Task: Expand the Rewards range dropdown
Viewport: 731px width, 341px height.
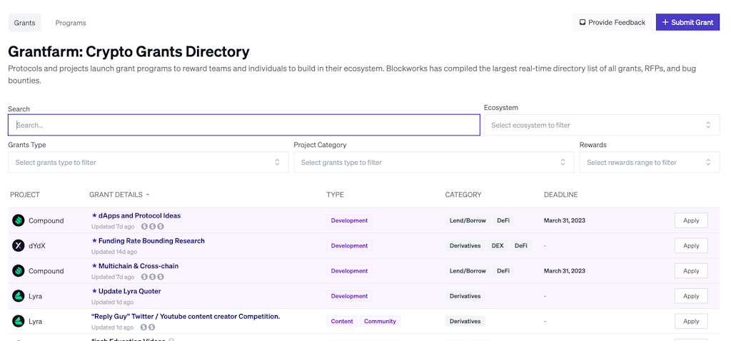Action: (x=649, y=163)
